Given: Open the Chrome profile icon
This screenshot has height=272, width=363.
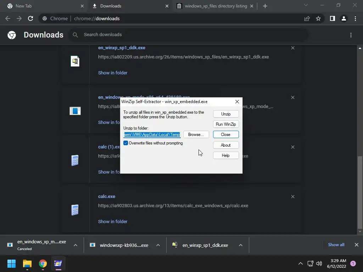Looking at the screenshot, I should click(x=344, y=18).
